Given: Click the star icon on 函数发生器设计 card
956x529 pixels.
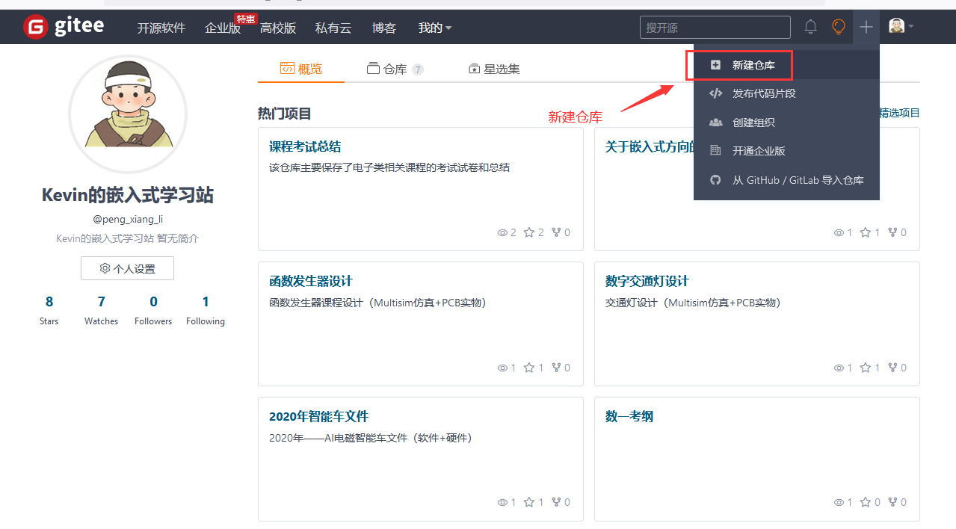Looking at the screenshot, I should [x=529, y=368].
